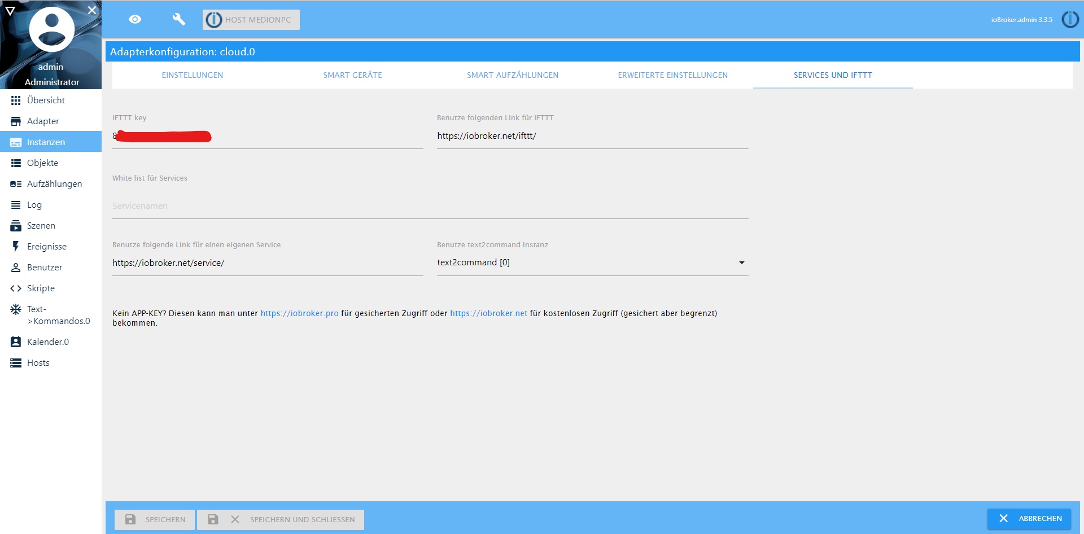Click the Benutzer person icon
Viewport: 1084px width, 534px height.
tap(16, 268)
